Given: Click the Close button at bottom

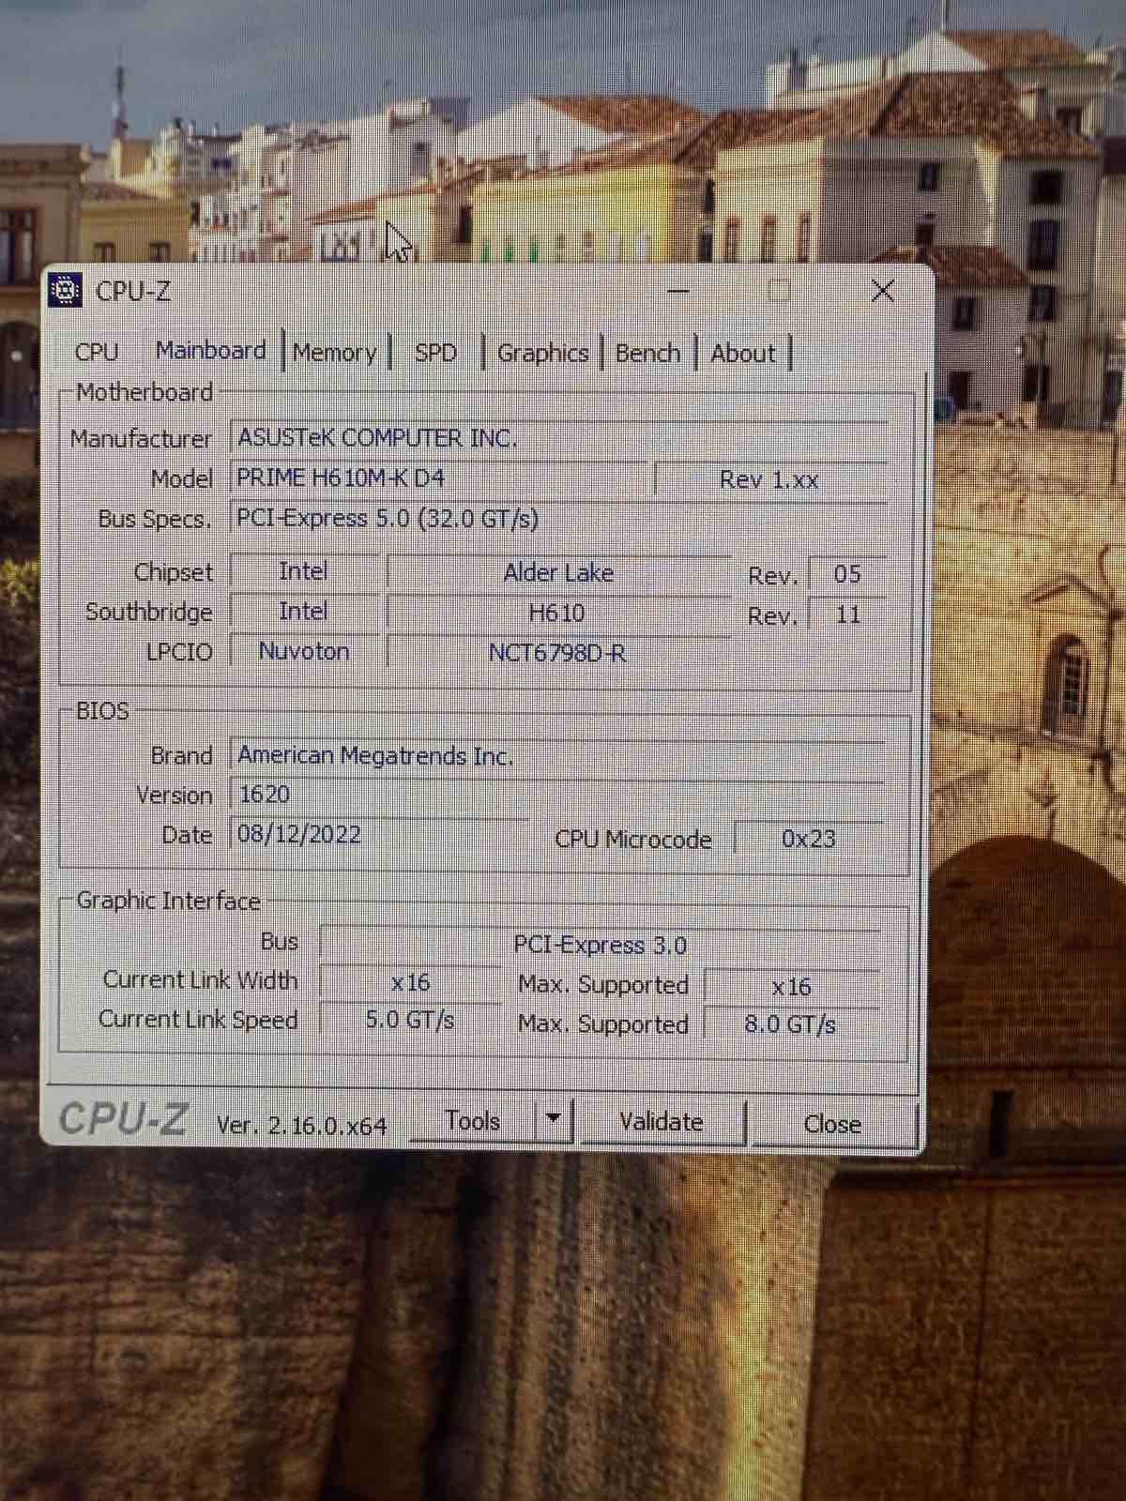Looking at the screenshot, I should pyautogui.click(x=832, y=1124).
